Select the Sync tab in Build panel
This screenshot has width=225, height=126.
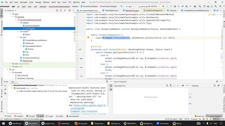click(x=13, y=82)
